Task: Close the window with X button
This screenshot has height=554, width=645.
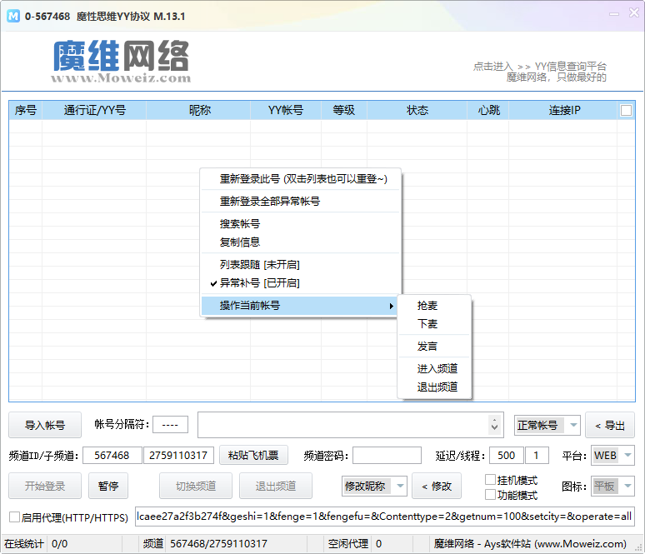Action: [x=634, y=13]
